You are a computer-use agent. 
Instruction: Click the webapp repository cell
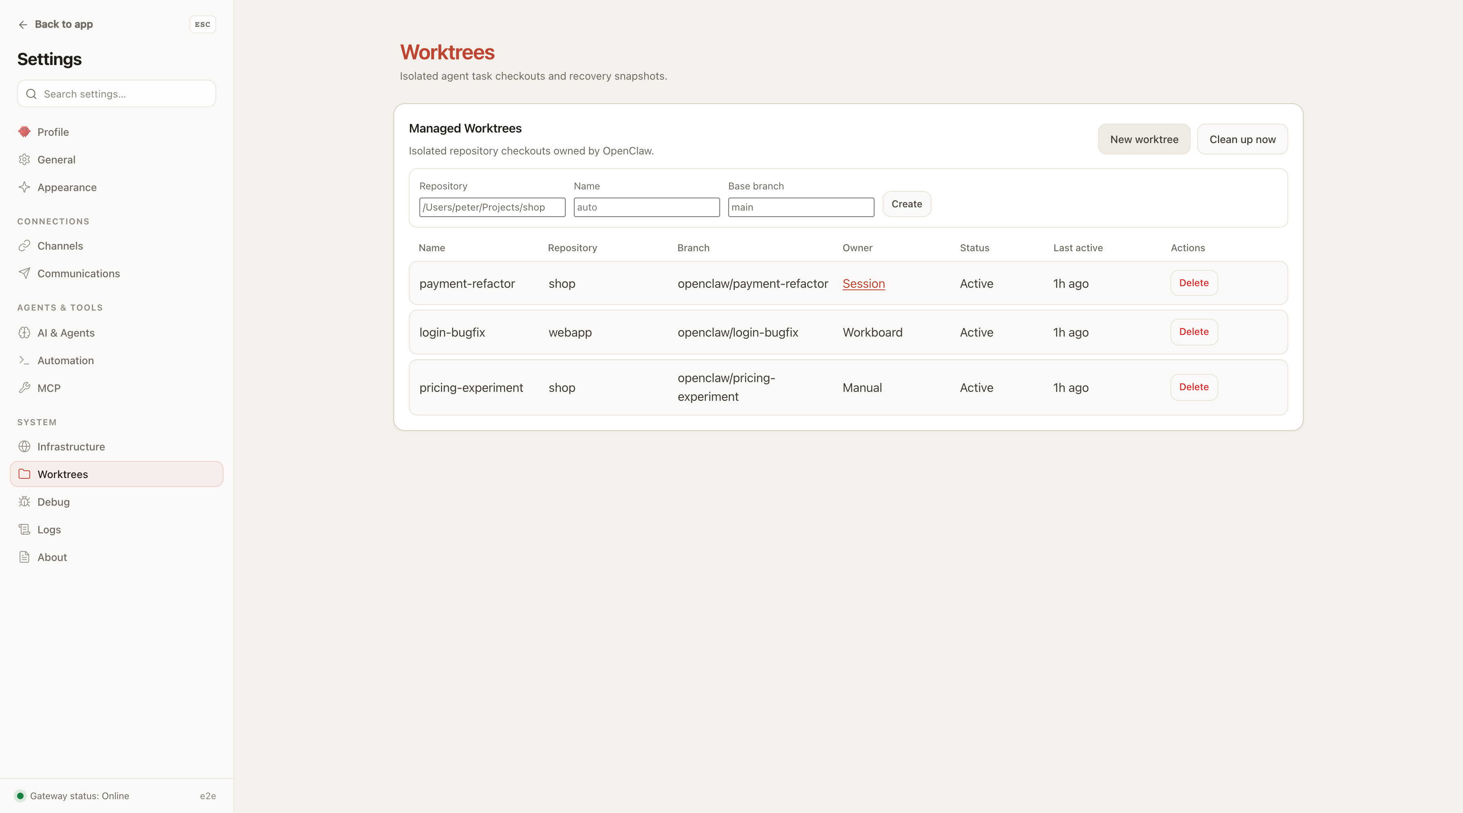[x=570, y=333]
